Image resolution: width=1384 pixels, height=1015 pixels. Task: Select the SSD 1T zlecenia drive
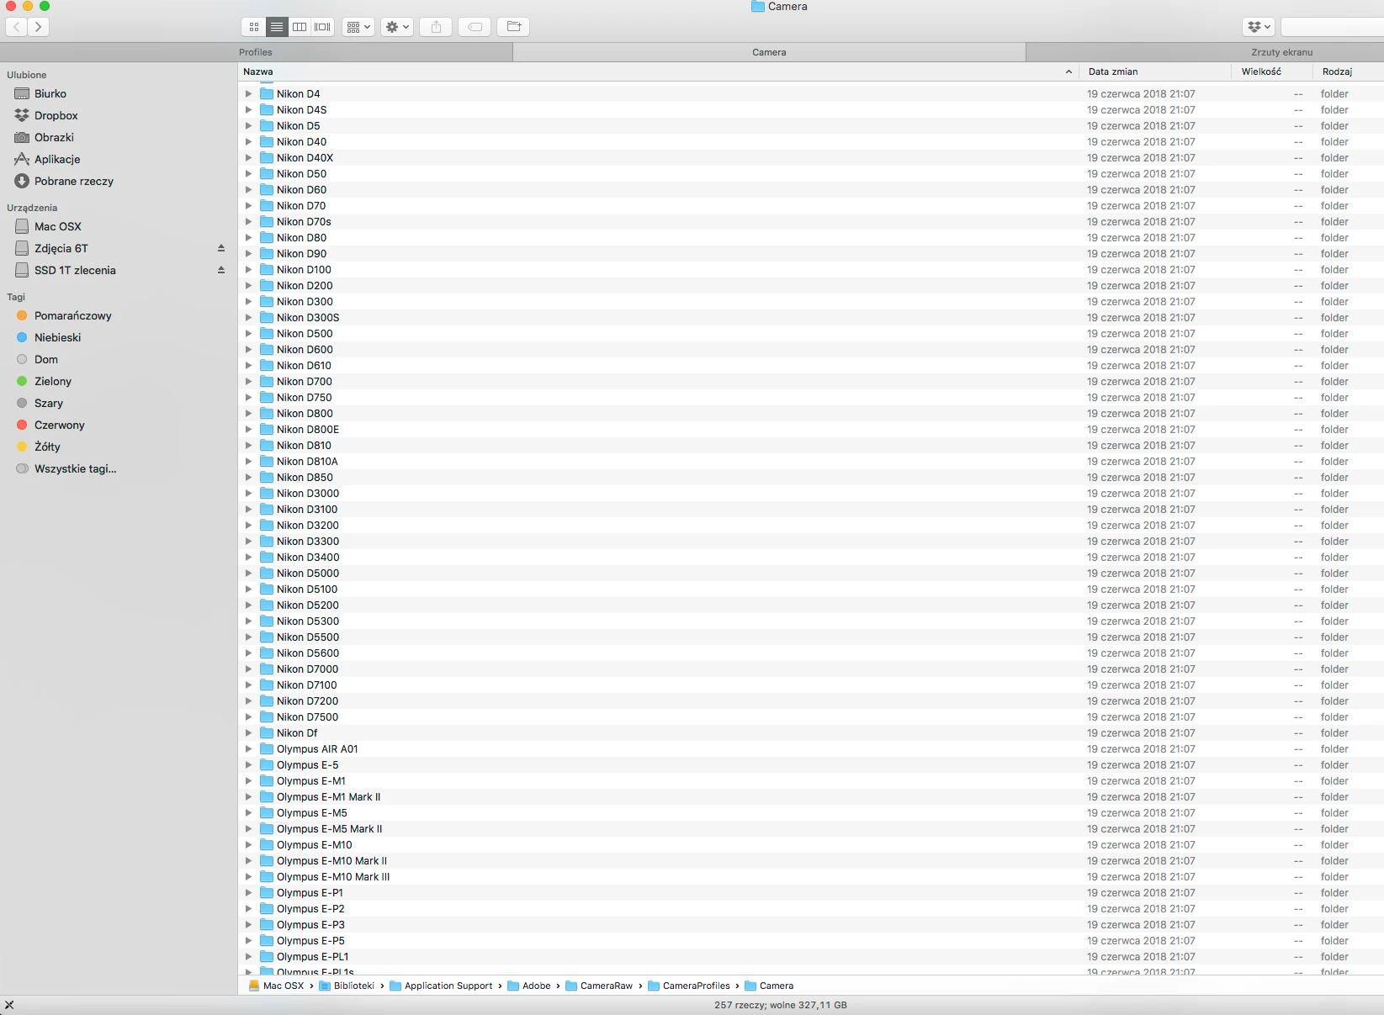coord(75,270)
